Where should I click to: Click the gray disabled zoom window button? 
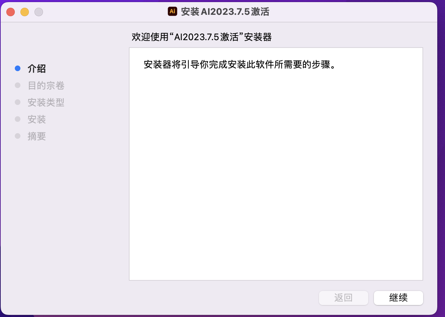(x=39, y=12)
